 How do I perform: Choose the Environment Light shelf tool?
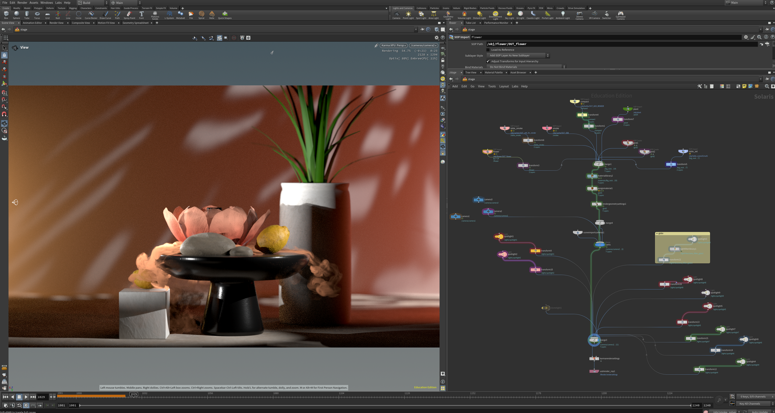point(495,16)
